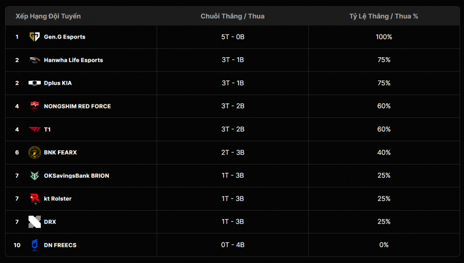Select the DRX white logo icon

35,222
